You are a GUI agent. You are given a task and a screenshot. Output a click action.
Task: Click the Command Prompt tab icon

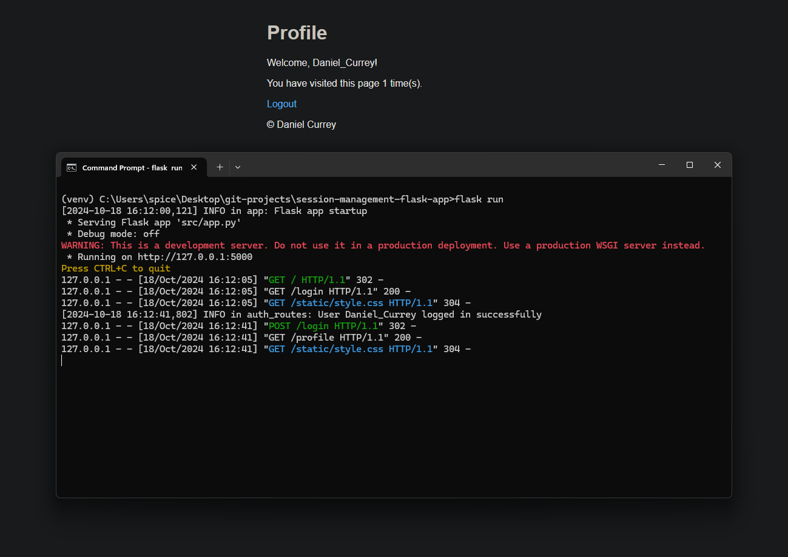point(72,167)
